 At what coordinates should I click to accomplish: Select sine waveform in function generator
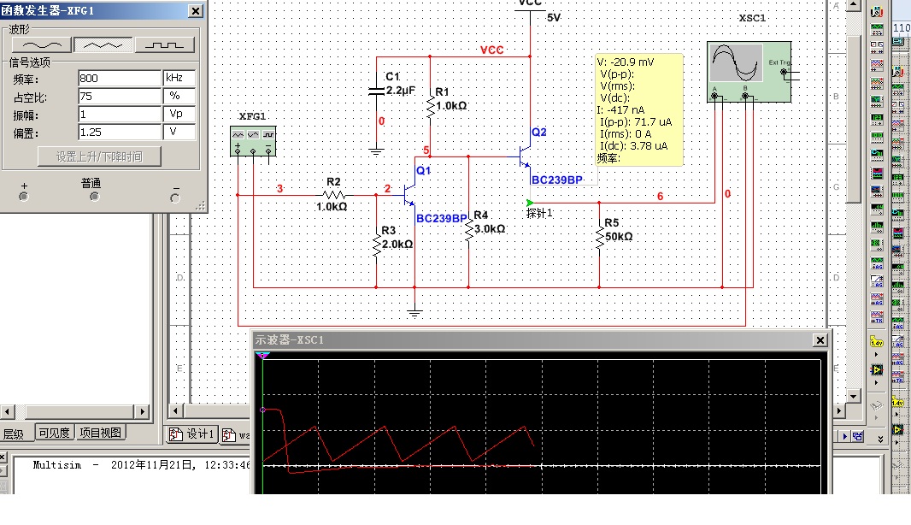tap(41, 44)
